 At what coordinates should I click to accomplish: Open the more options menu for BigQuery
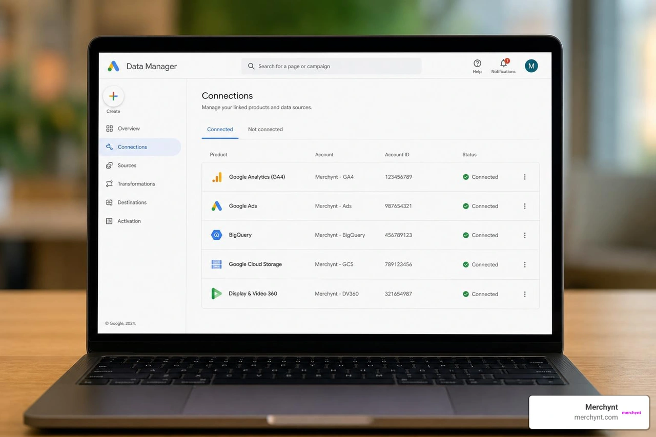click(525, 235)
